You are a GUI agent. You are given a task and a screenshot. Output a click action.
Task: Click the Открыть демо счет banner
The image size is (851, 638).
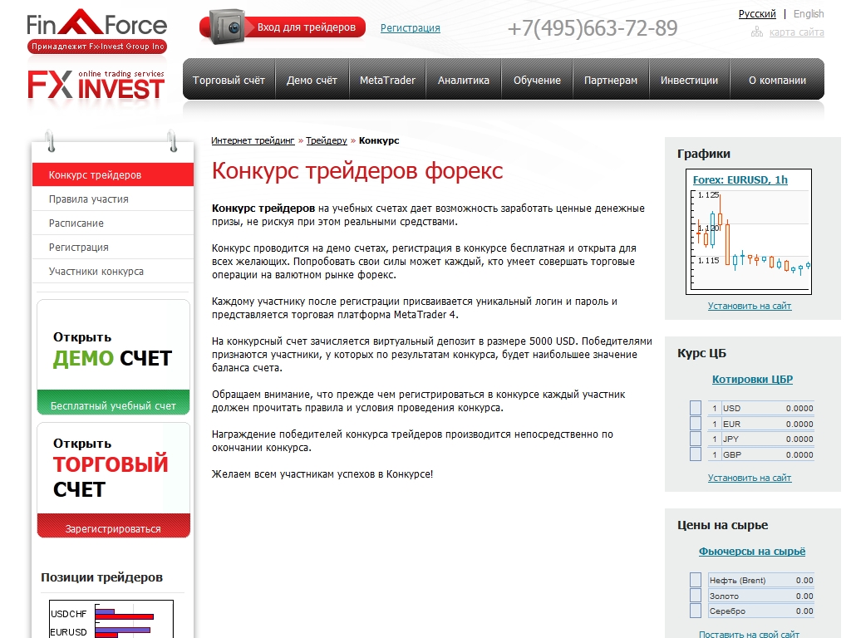point(113,357)
